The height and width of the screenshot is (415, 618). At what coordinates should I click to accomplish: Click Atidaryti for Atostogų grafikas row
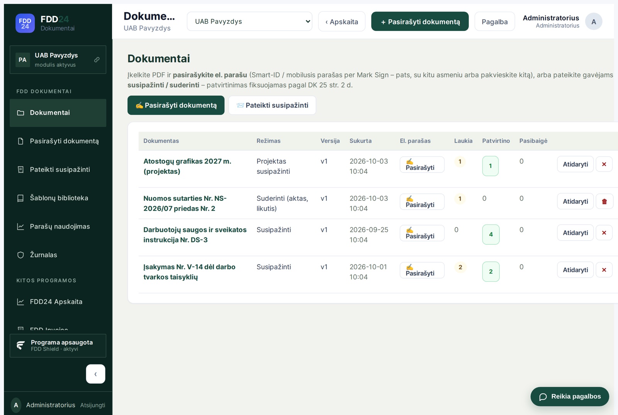point(575,164)
